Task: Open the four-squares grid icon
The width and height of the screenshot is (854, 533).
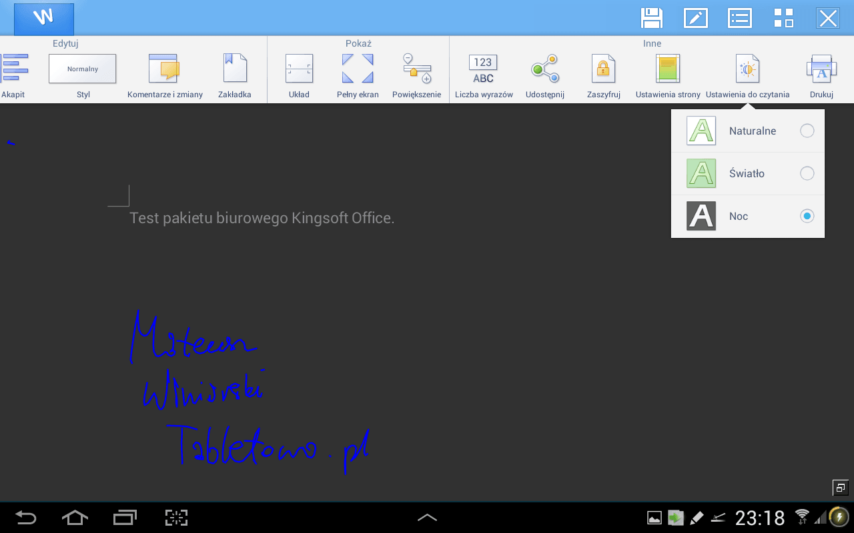Action: click(x=783, y=18)
